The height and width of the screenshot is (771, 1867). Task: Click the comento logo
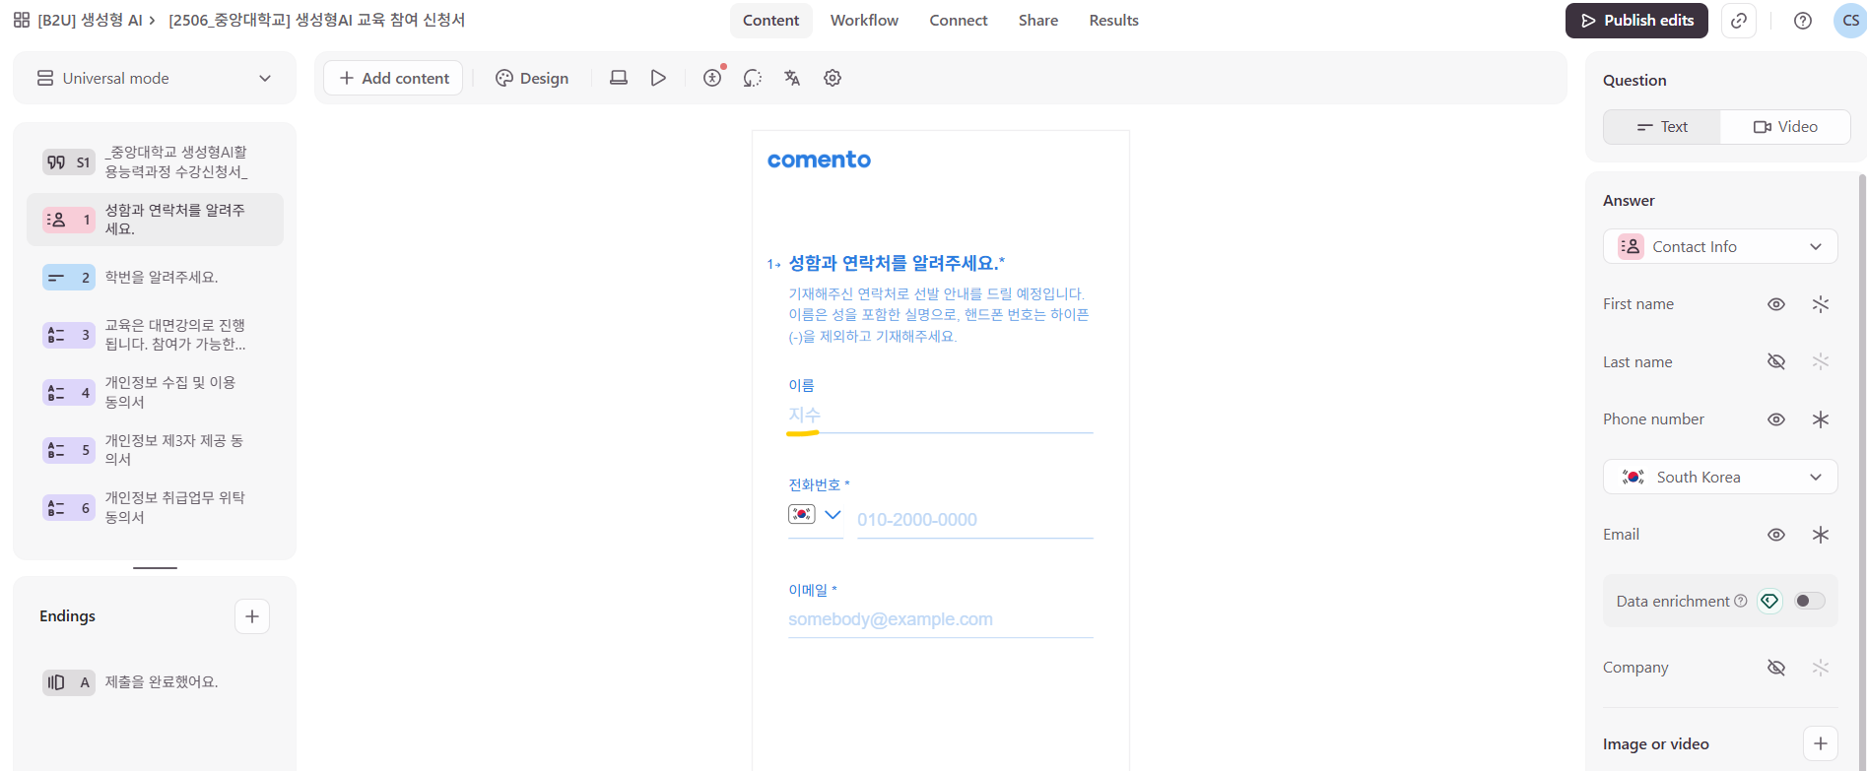pyautogui.click(x=819, y=160)
